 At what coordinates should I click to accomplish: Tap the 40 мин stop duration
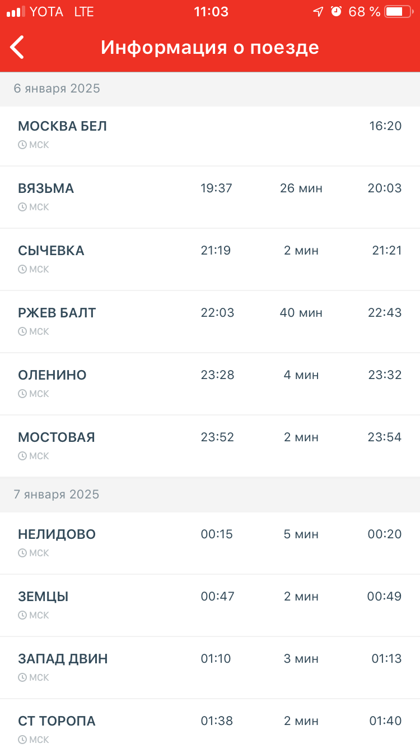[301, 313]
